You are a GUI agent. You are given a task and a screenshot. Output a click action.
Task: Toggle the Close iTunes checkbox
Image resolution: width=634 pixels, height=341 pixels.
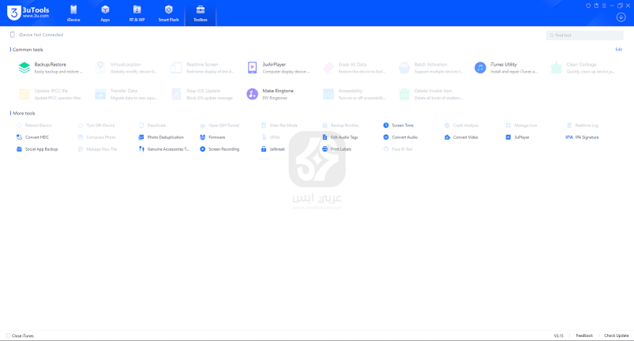(8, 335)
